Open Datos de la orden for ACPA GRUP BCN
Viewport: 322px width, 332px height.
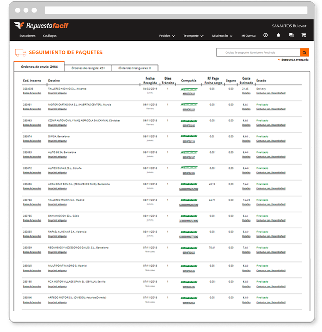point(32,188)
